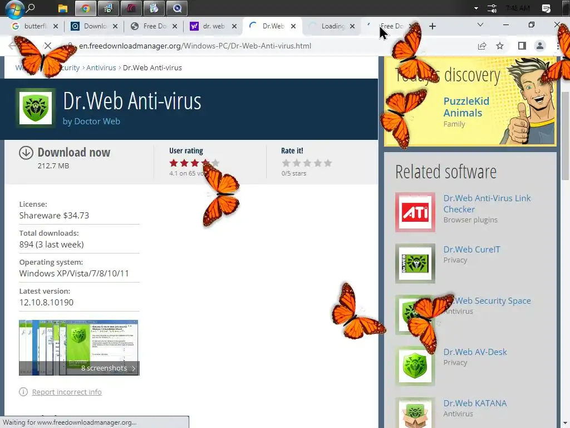This screenshot has height=428, width=570.
Task: Close the Dr.Web active tab
Action: pos(293,26)
